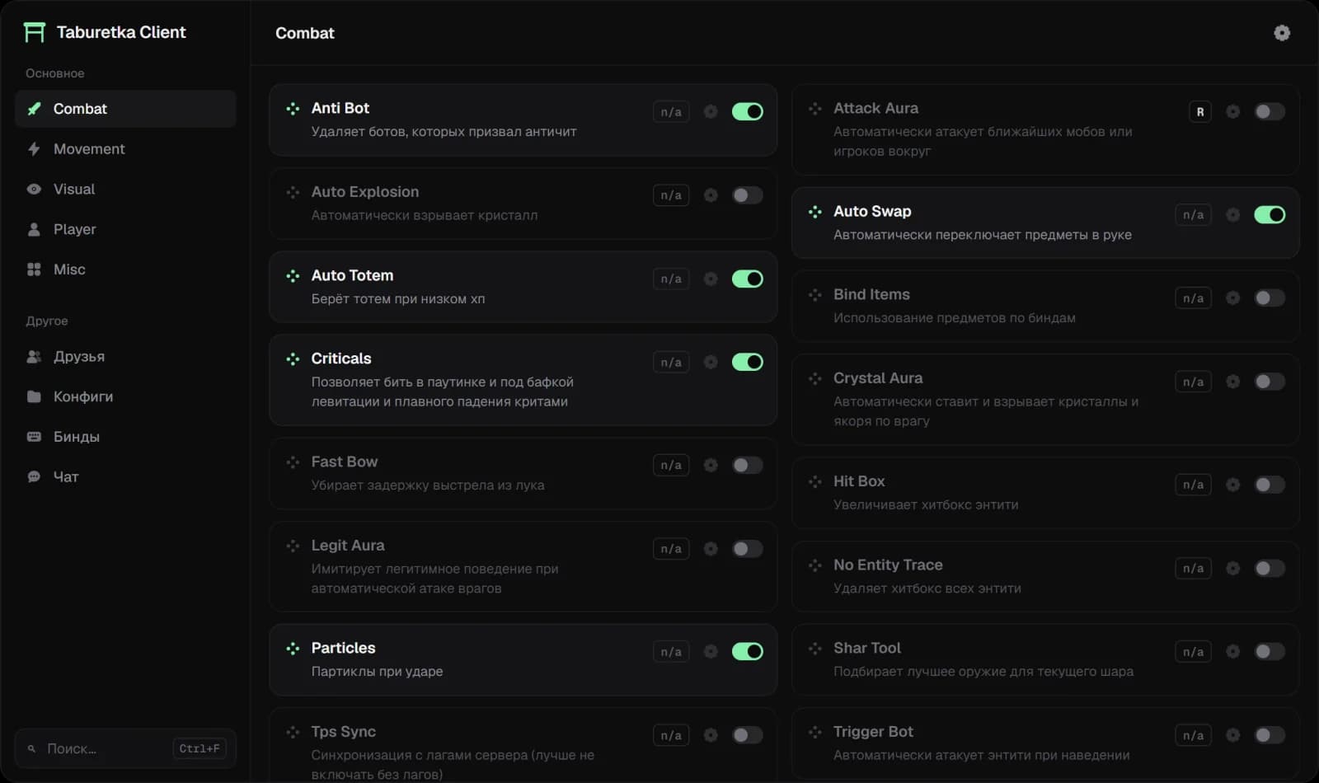Open Auto Swap settings gear icon
1319x783 pixels.
click(1232, 214)
